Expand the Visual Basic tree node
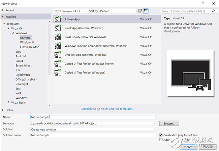This screenshot has width=219, height=151. (x=9, y=103)
